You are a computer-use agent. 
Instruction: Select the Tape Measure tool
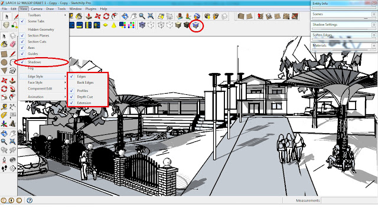[4, 107]
